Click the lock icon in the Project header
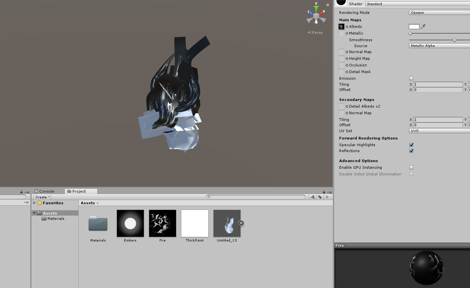This screenshot has height=288, width=470. tap(324, 191)
